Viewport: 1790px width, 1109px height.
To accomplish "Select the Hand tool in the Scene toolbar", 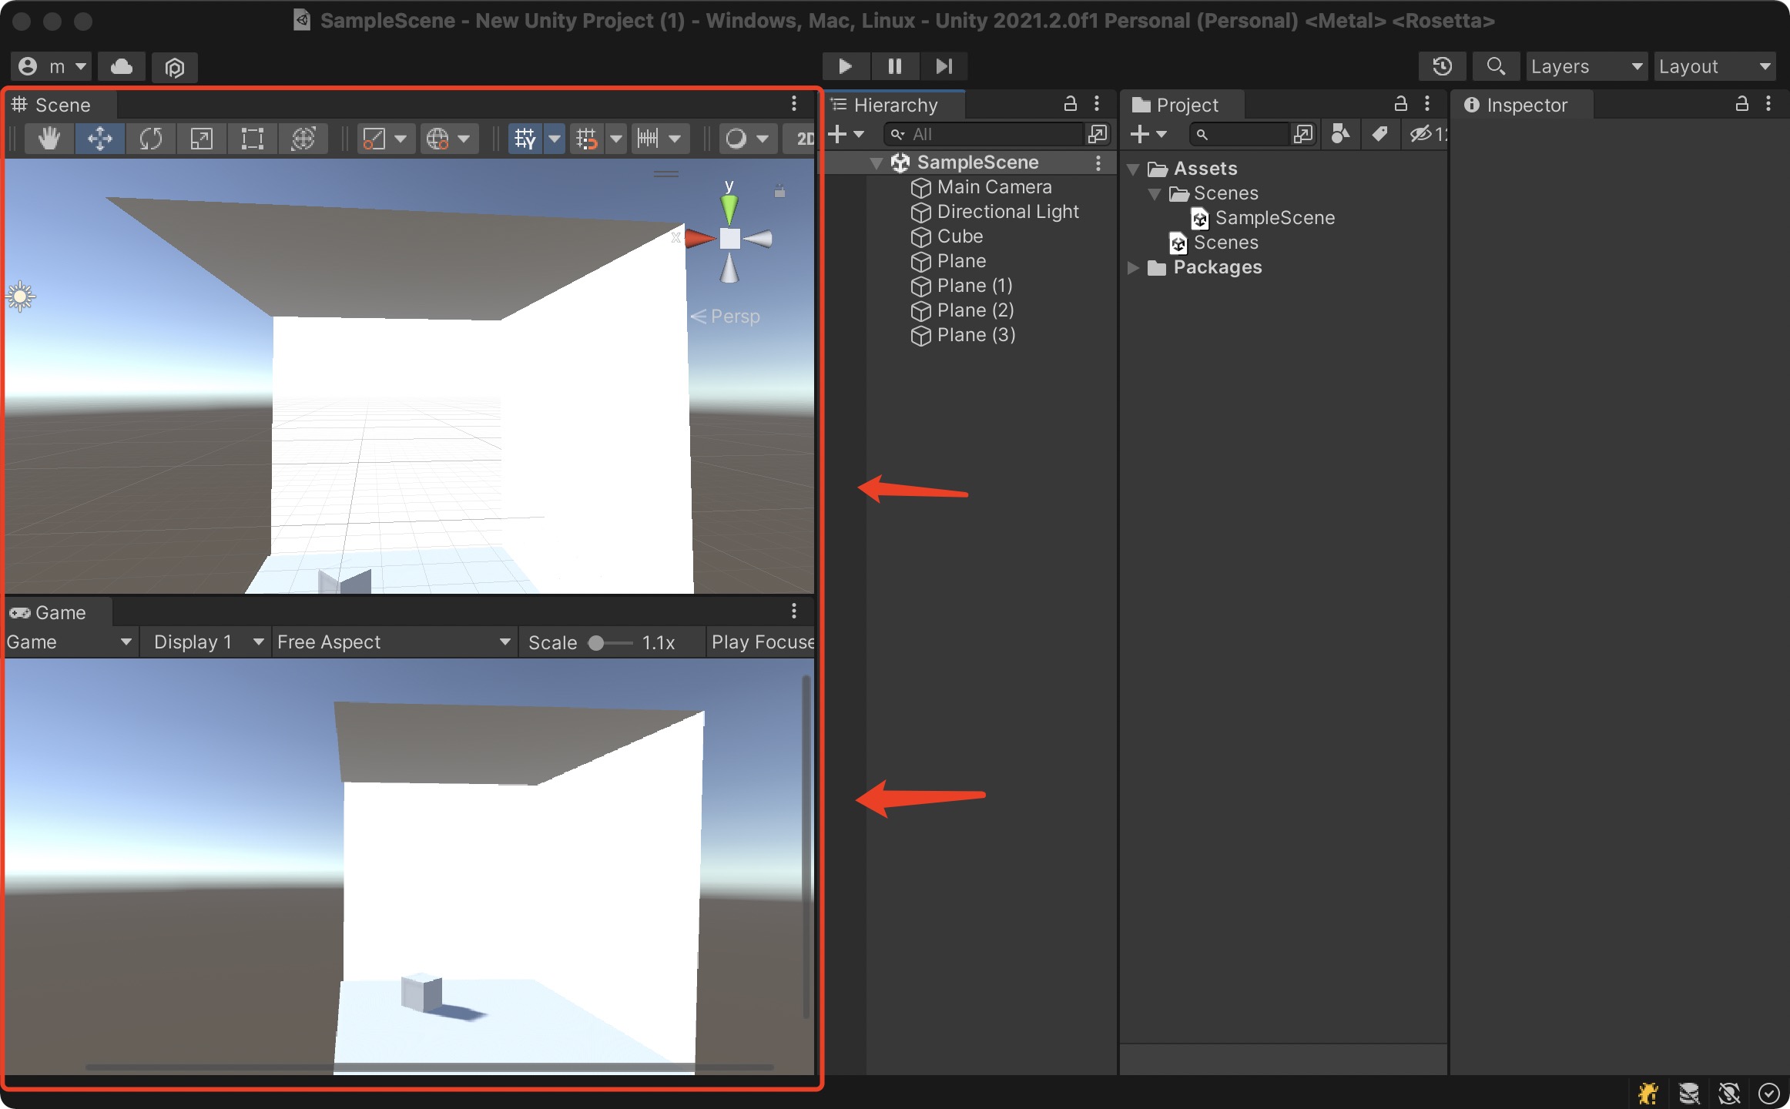I will tap(49, 139).
